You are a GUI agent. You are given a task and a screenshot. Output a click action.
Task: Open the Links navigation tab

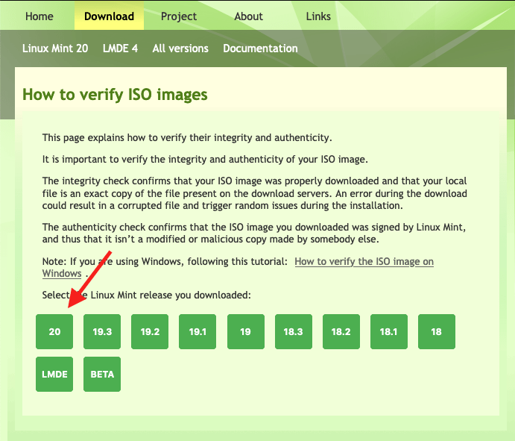tap(318, 16)
